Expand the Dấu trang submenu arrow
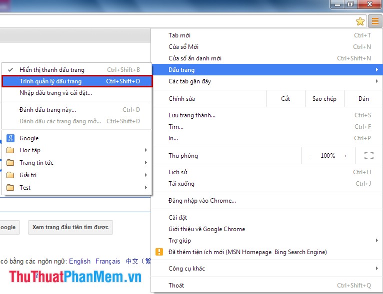The height and width of the screenshot is (294, 383). click(x=377, y=70)
